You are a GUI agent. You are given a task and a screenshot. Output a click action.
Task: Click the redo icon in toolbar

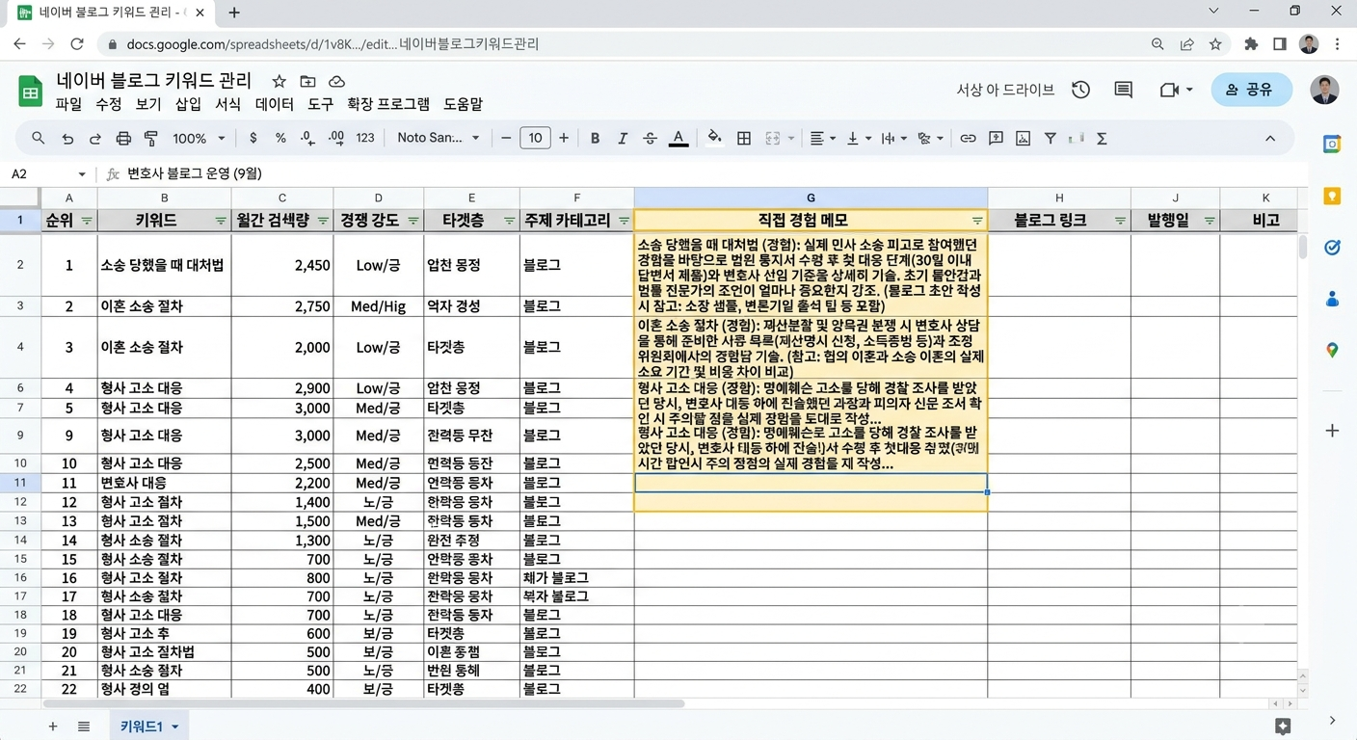click(95, 139)
